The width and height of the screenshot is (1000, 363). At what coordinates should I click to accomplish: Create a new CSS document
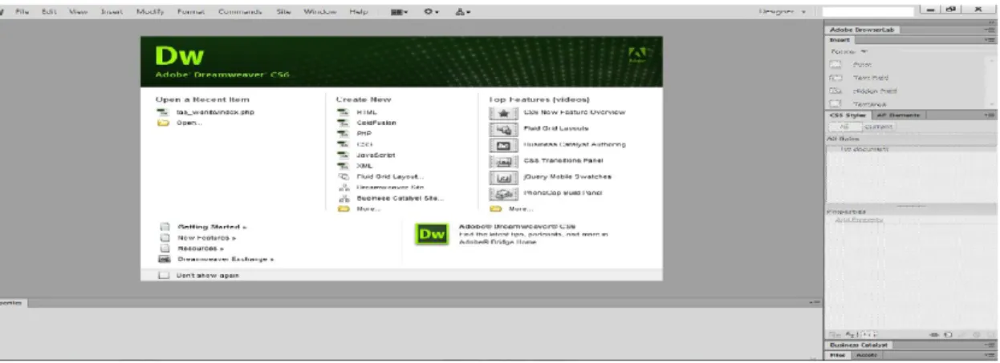(x=364, y=143)
